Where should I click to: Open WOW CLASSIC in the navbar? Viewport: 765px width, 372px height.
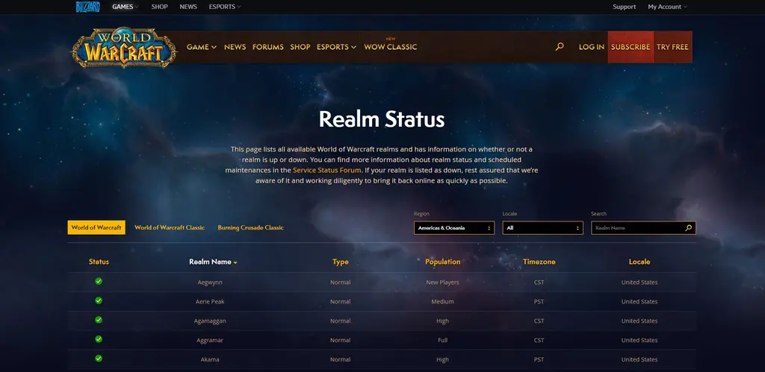point(390,47)
